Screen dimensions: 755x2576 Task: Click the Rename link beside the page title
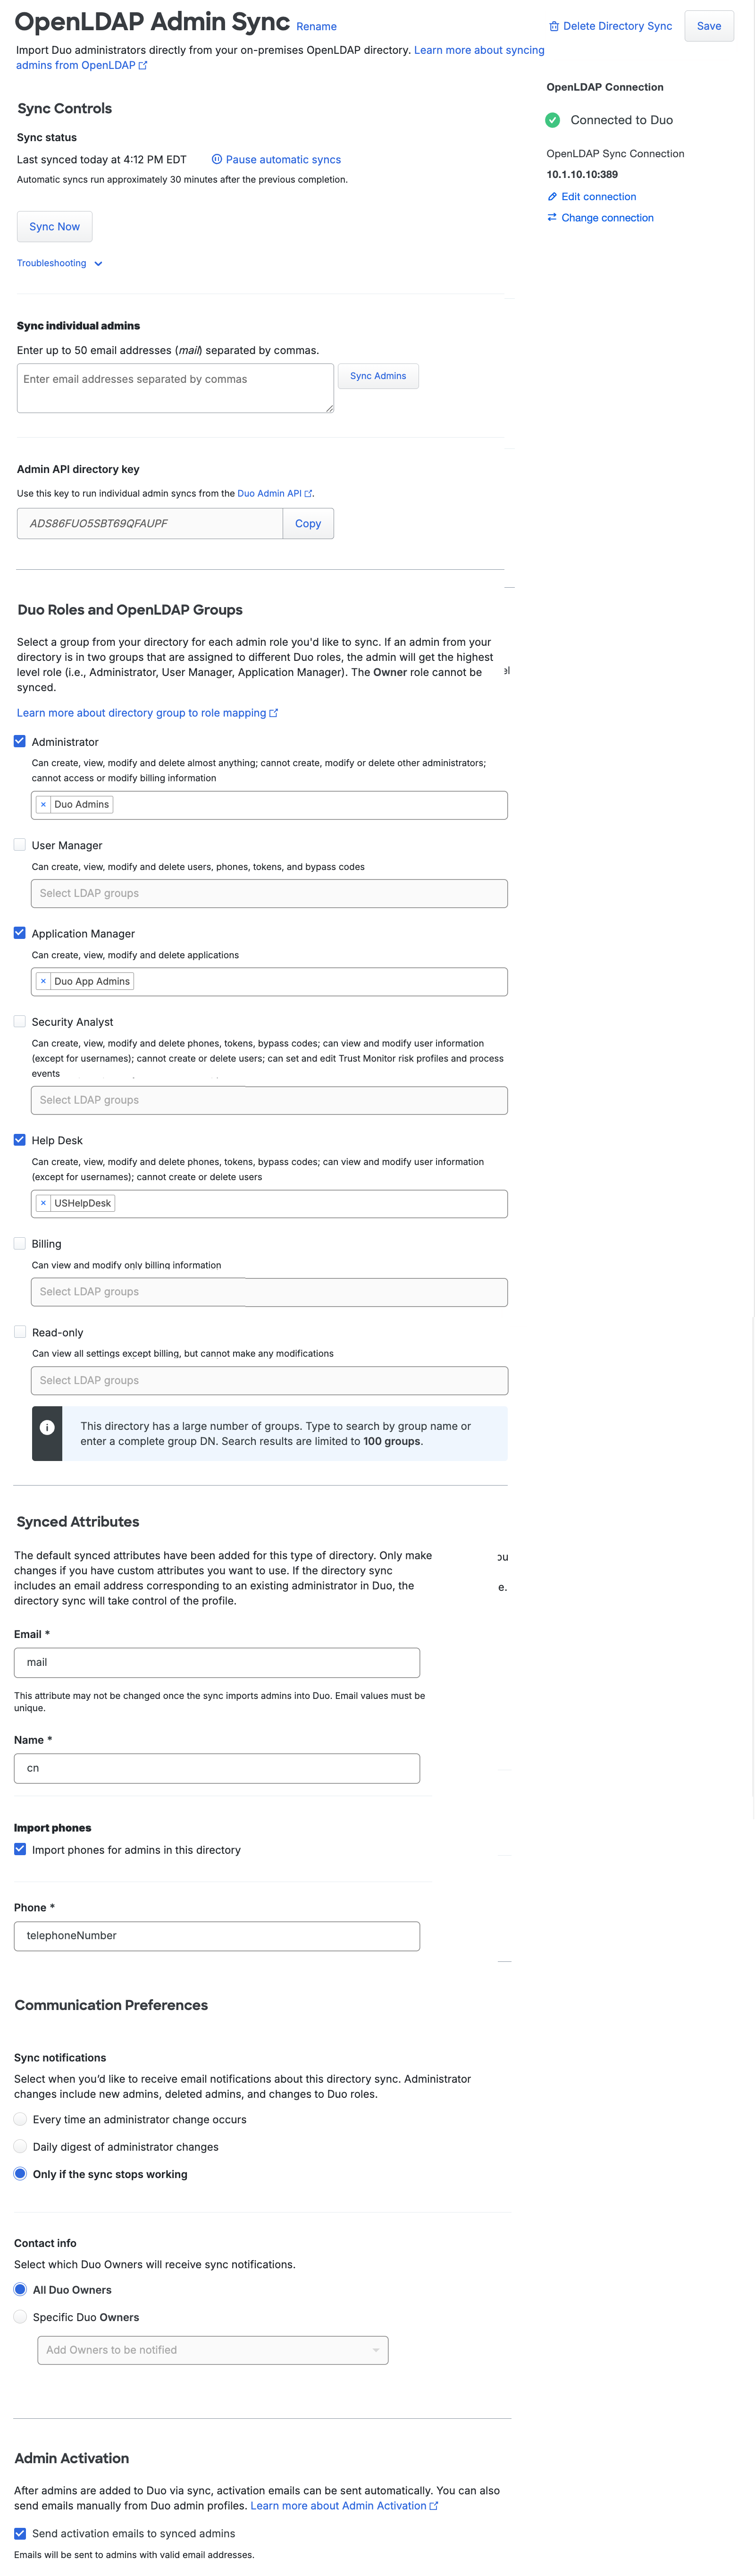[316, 26]
